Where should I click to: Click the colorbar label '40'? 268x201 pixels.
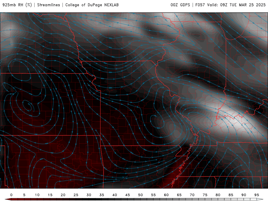point(115,195)
